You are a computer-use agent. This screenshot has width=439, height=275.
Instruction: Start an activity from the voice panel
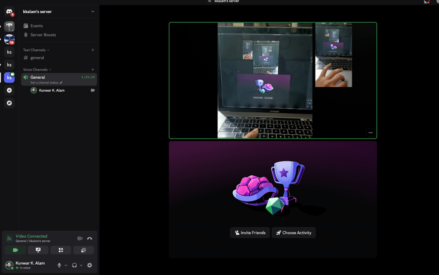[x=61, y=250]
